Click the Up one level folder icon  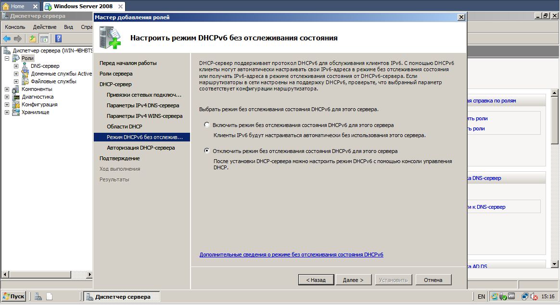(x=33, y=38)
